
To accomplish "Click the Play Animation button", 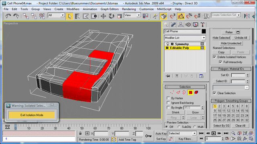I will coord(213,133).
